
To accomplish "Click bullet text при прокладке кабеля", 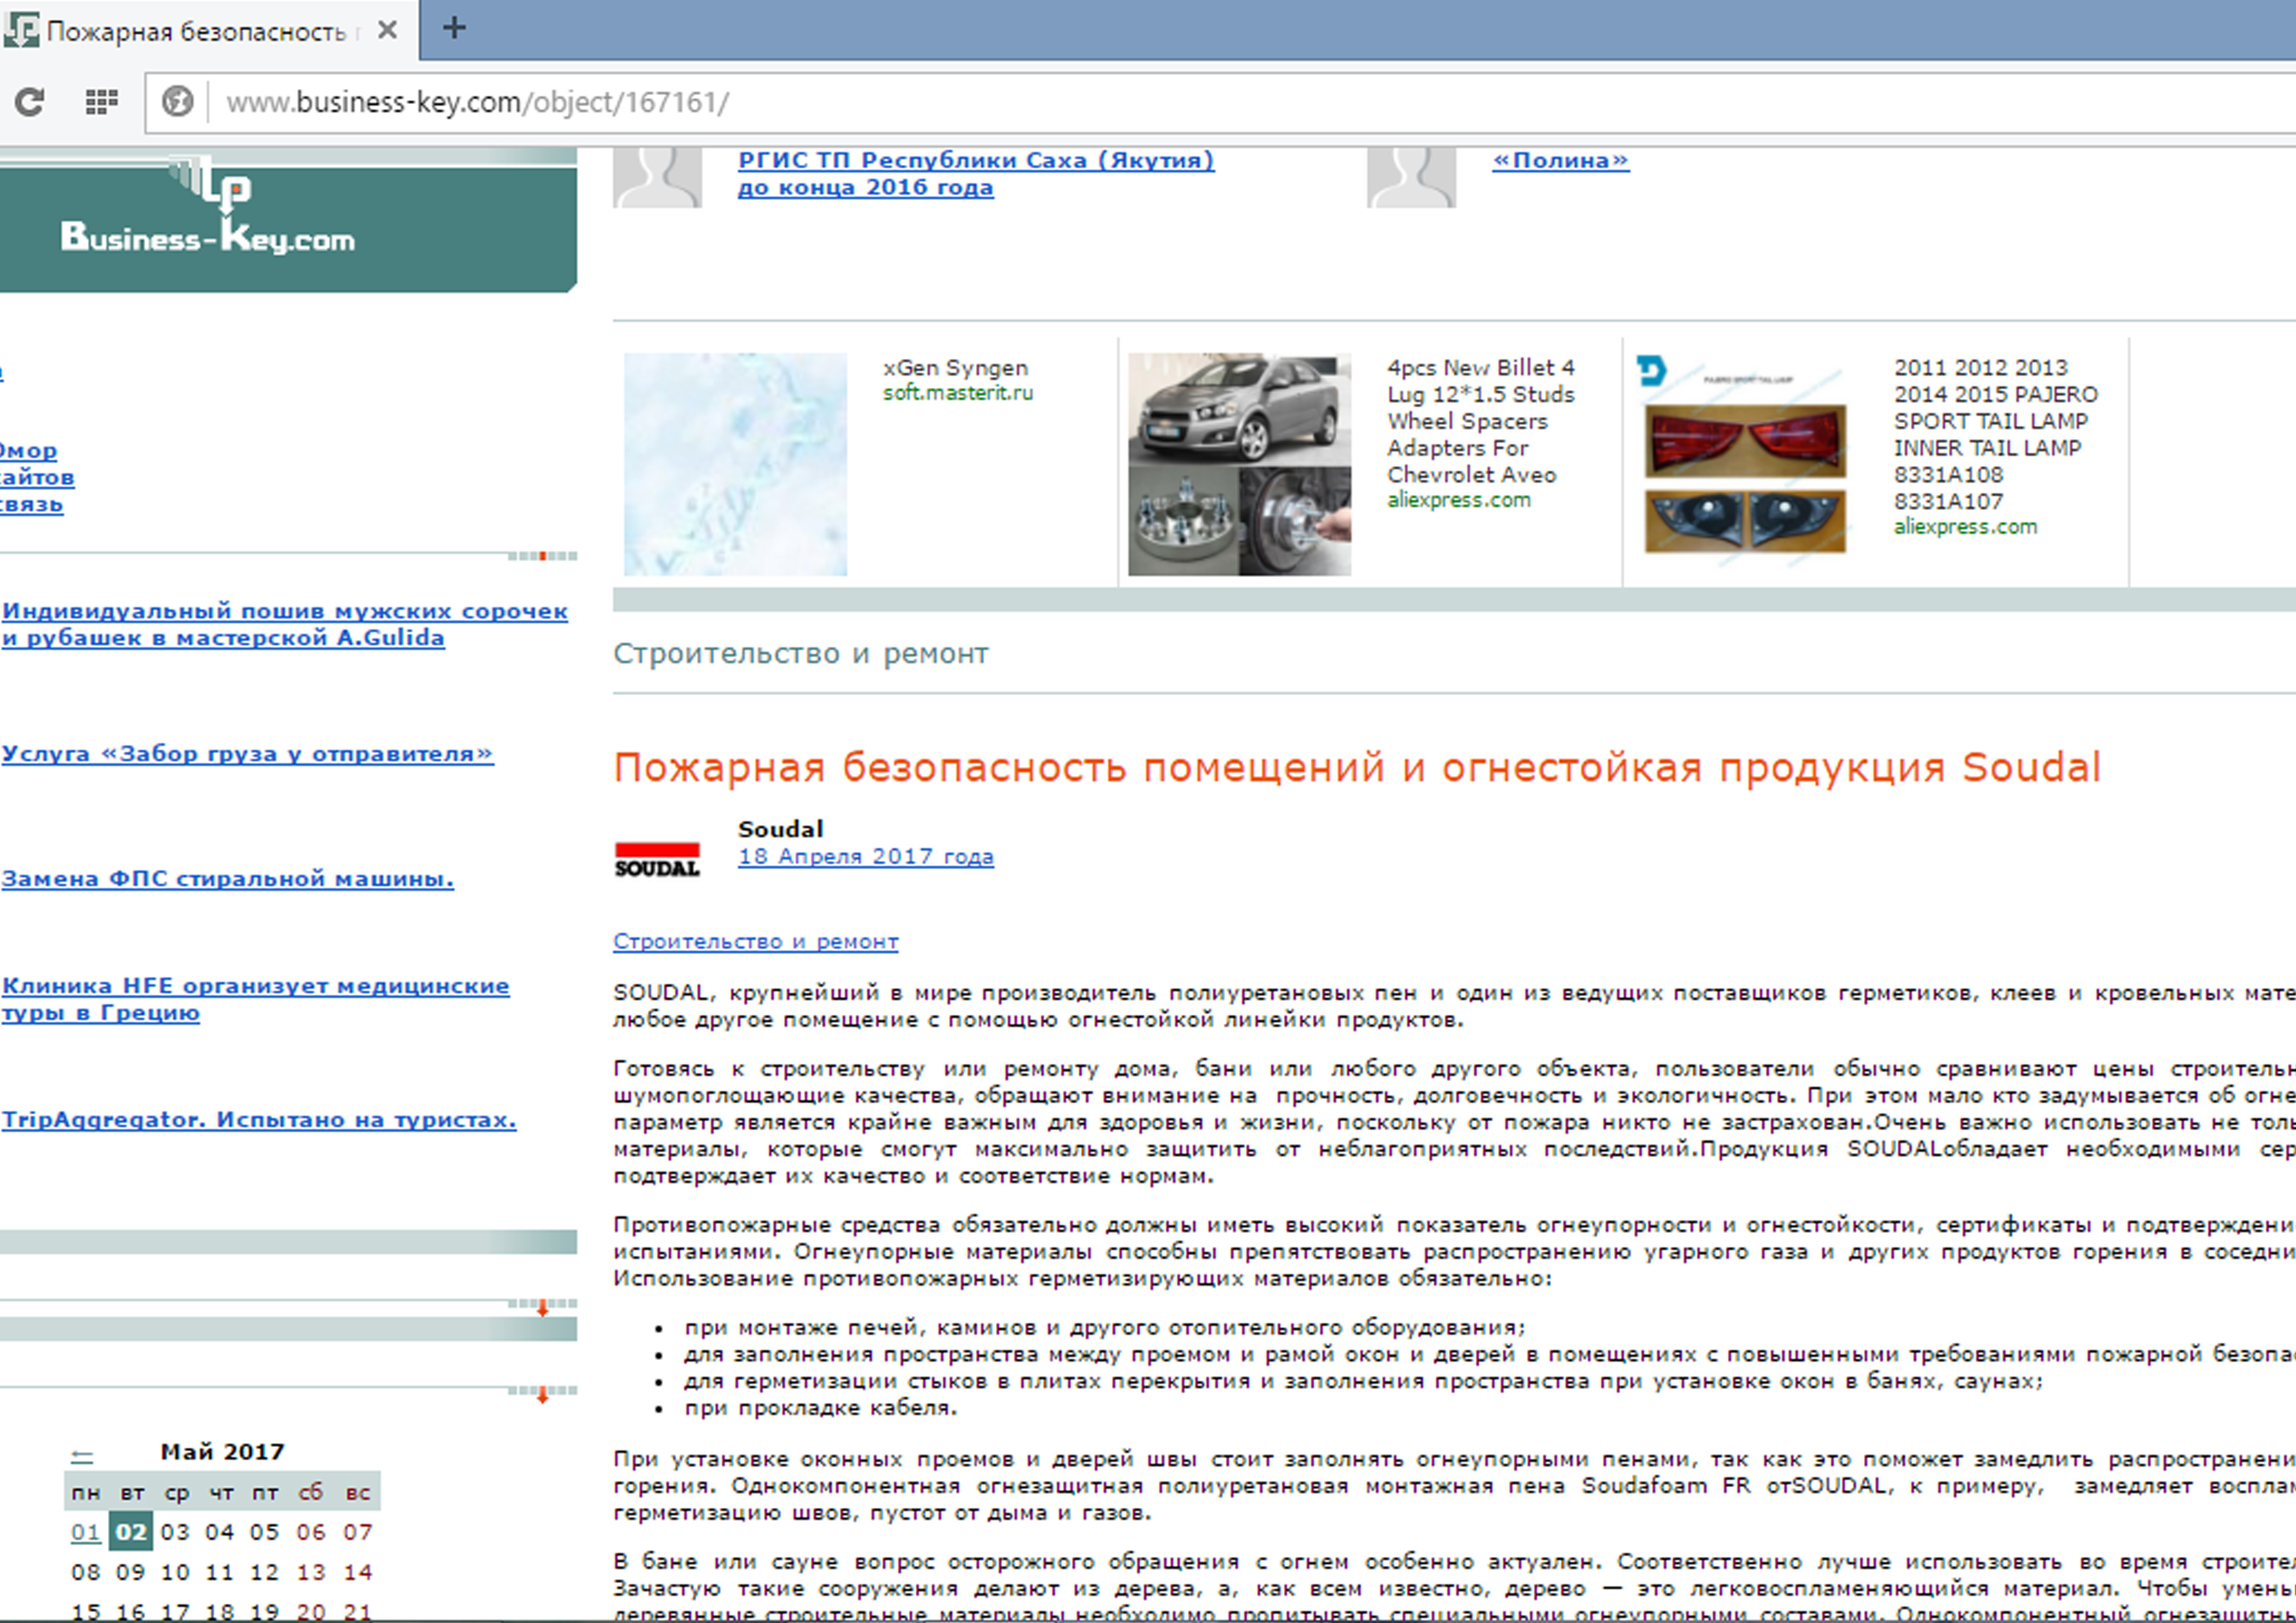I will [x=821, y=1408].
